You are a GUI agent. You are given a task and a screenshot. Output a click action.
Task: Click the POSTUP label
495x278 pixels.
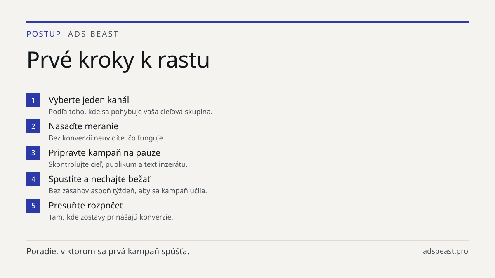44,34
